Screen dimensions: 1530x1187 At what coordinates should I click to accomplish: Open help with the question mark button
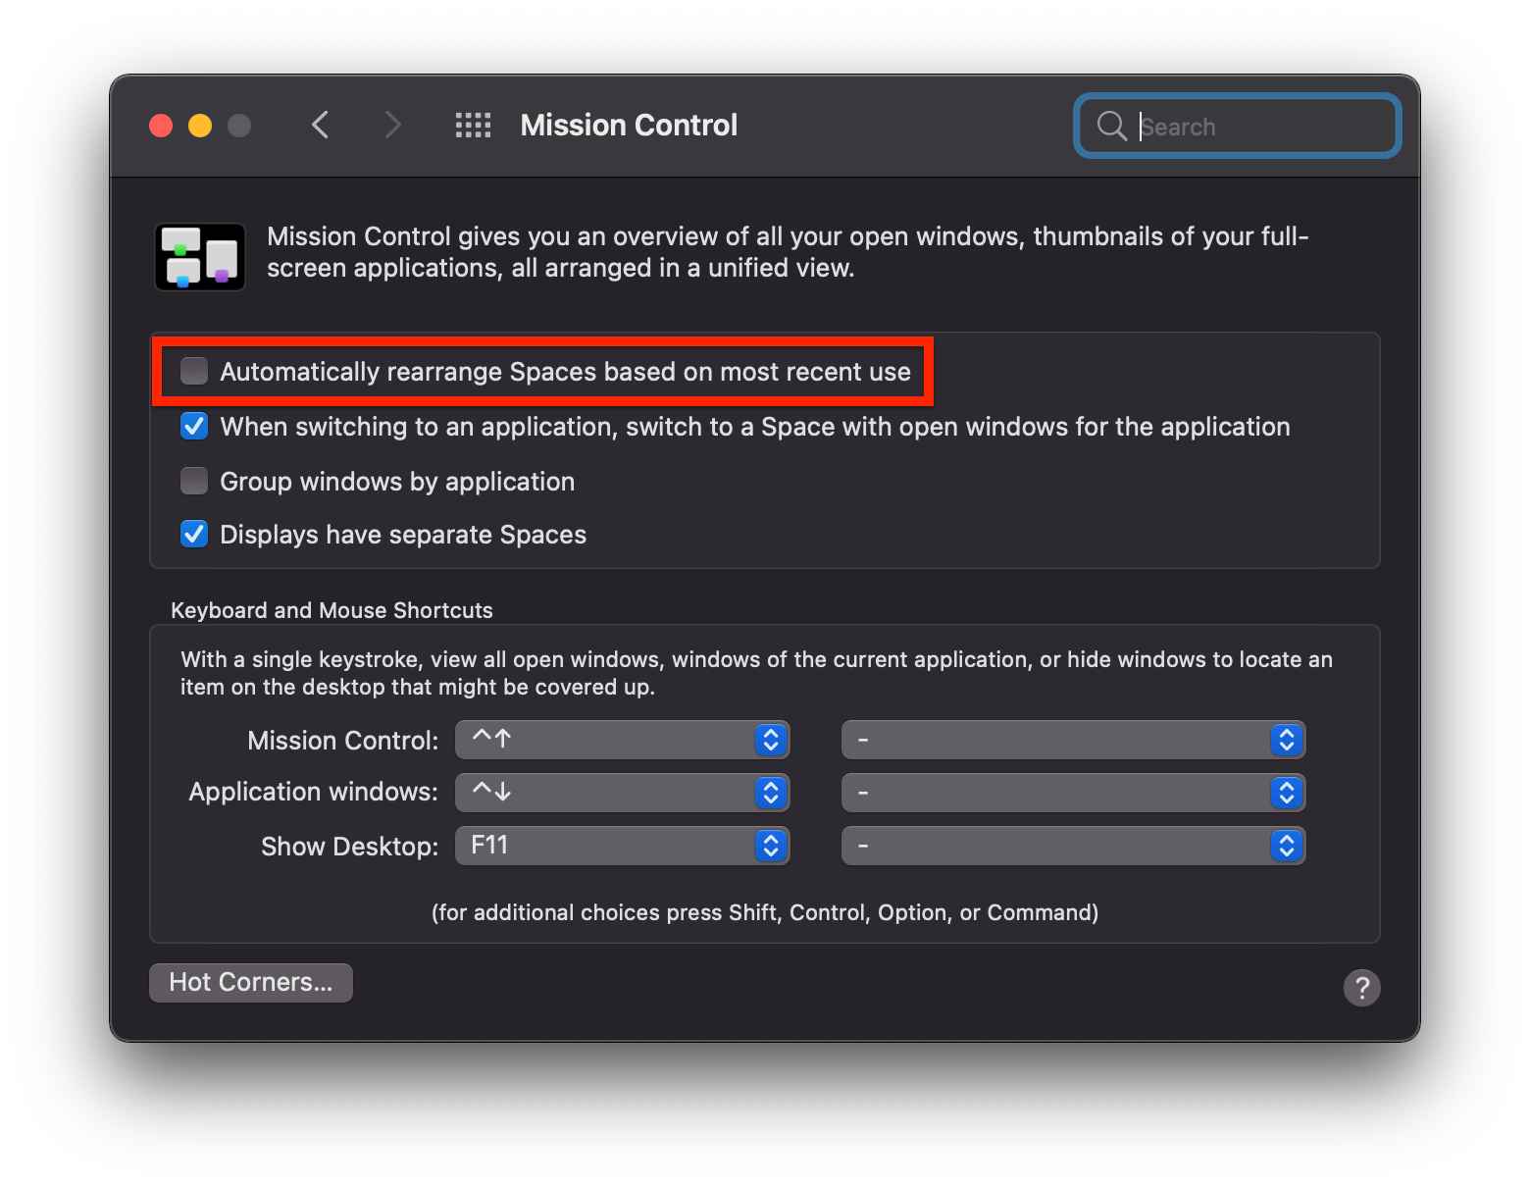pyautogui.click(x=1361, y=988)
